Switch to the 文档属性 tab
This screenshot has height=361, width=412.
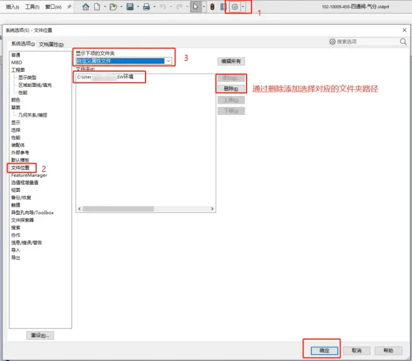(52, 44)
